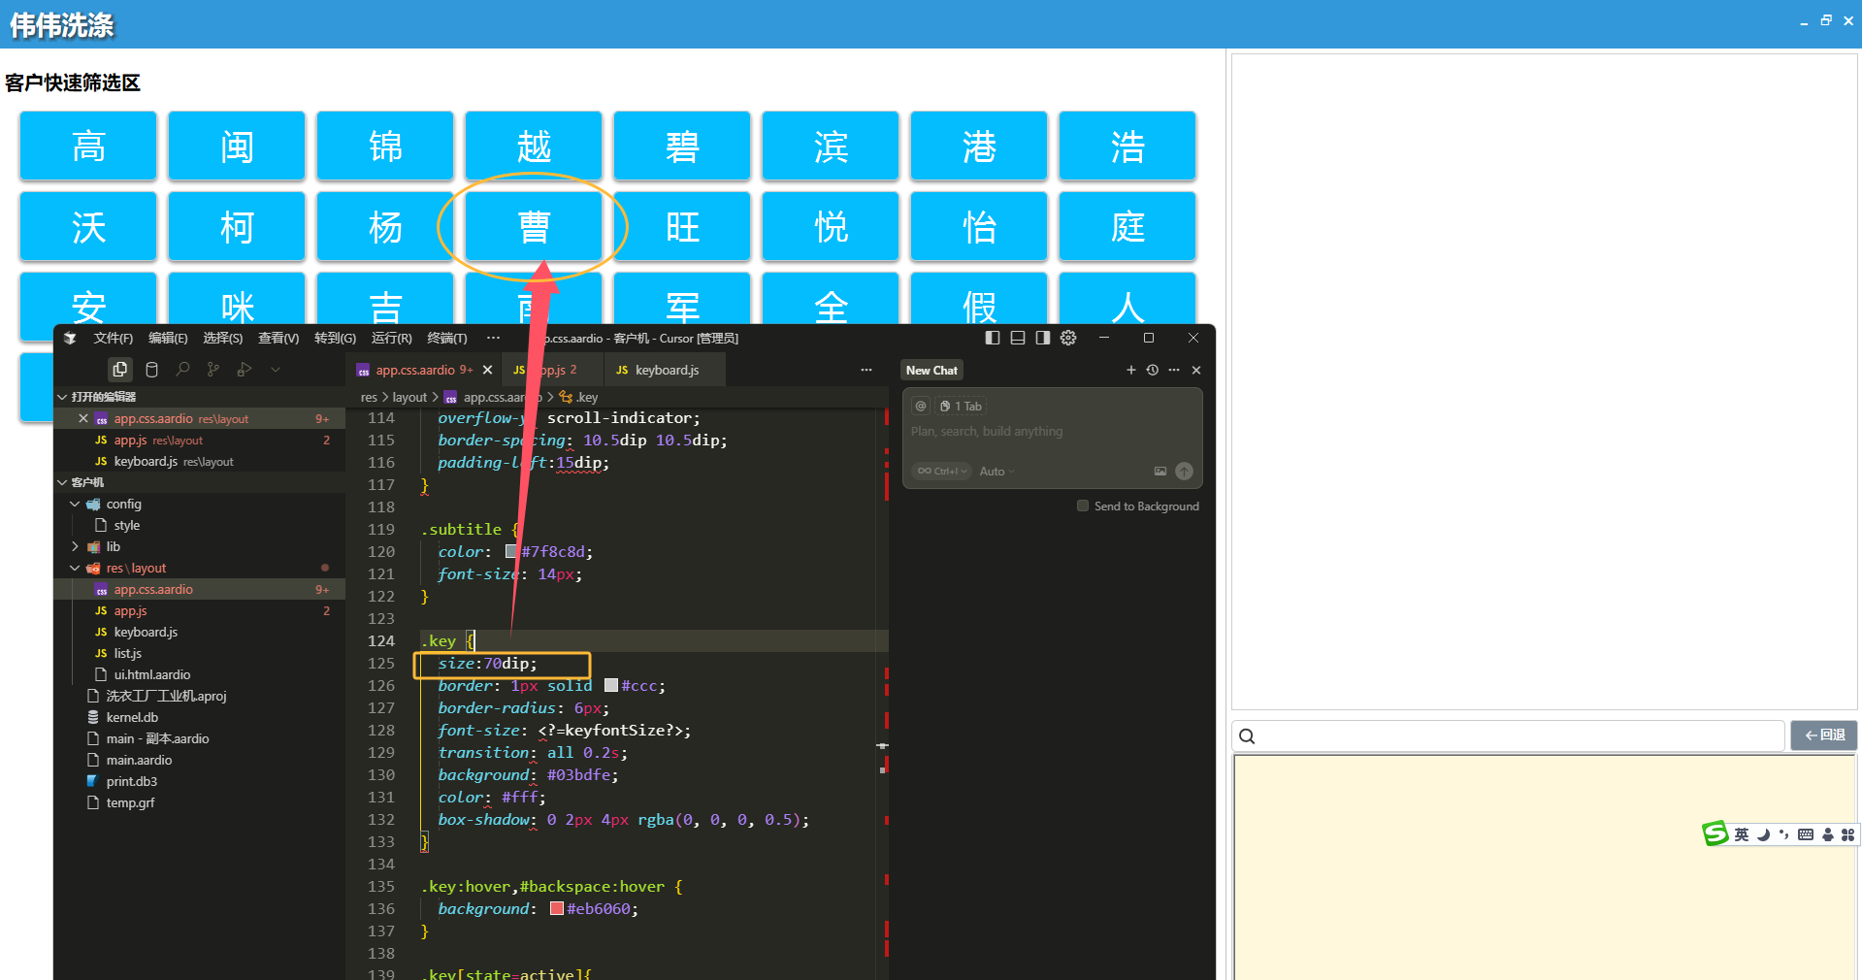Start a new chat with the plus icon
Viewport: 1862px width, 980px height.
1130,370
